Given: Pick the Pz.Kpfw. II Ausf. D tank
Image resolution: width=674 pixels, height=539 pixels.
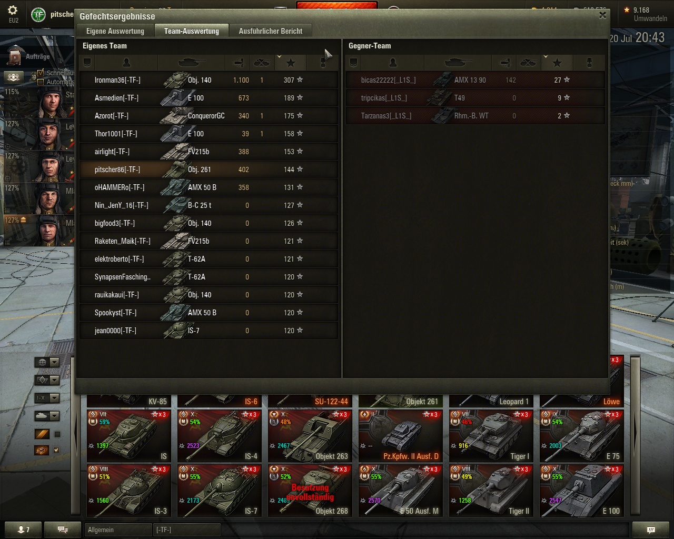Looking at the screenshot, I should pos(401,436).
